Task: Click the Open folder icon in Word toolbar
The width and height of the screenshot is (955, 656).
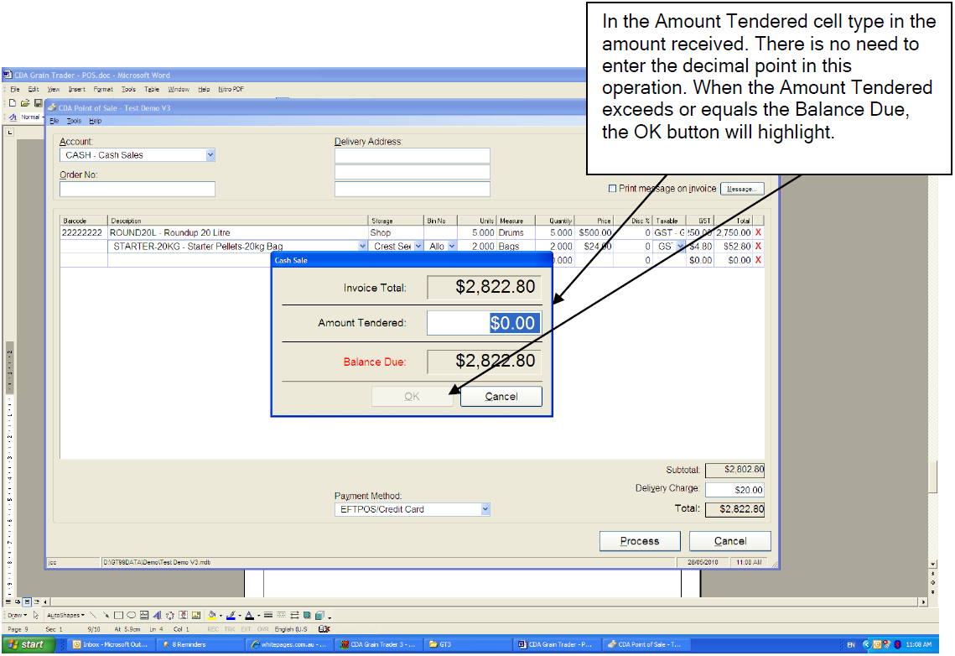Action: coord(26,102)
